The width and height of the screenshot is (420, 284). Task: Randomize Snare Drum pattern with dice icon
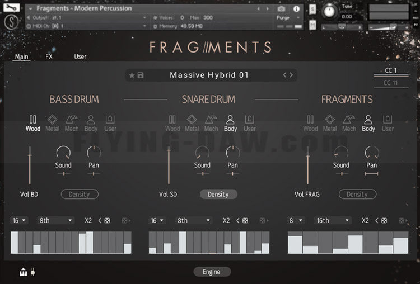245,221
